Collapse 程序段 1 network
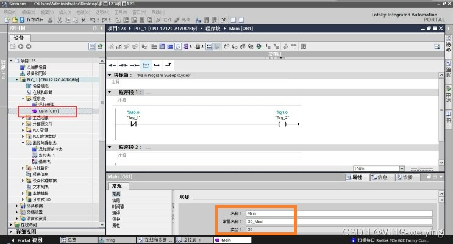453x244 pixels. pyautogui.click(x=110, y=92)
